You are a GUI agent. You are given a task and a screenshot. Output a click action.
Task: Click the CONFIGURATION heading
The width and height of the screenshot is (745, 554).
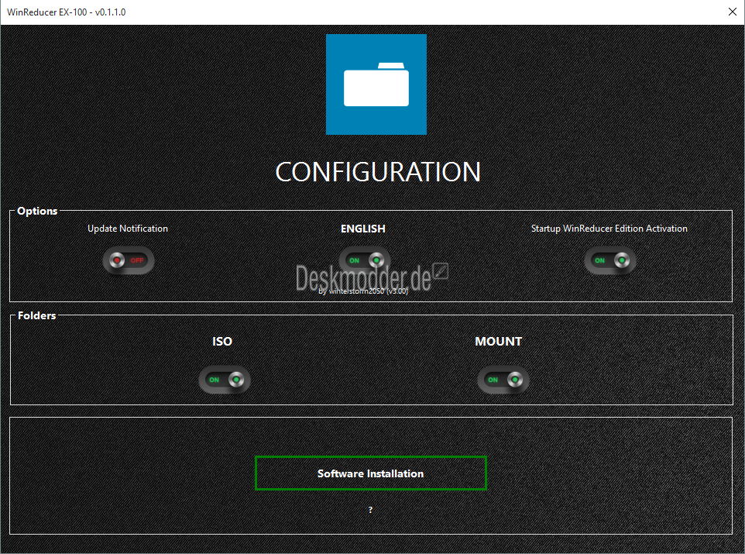click(378, 172)
